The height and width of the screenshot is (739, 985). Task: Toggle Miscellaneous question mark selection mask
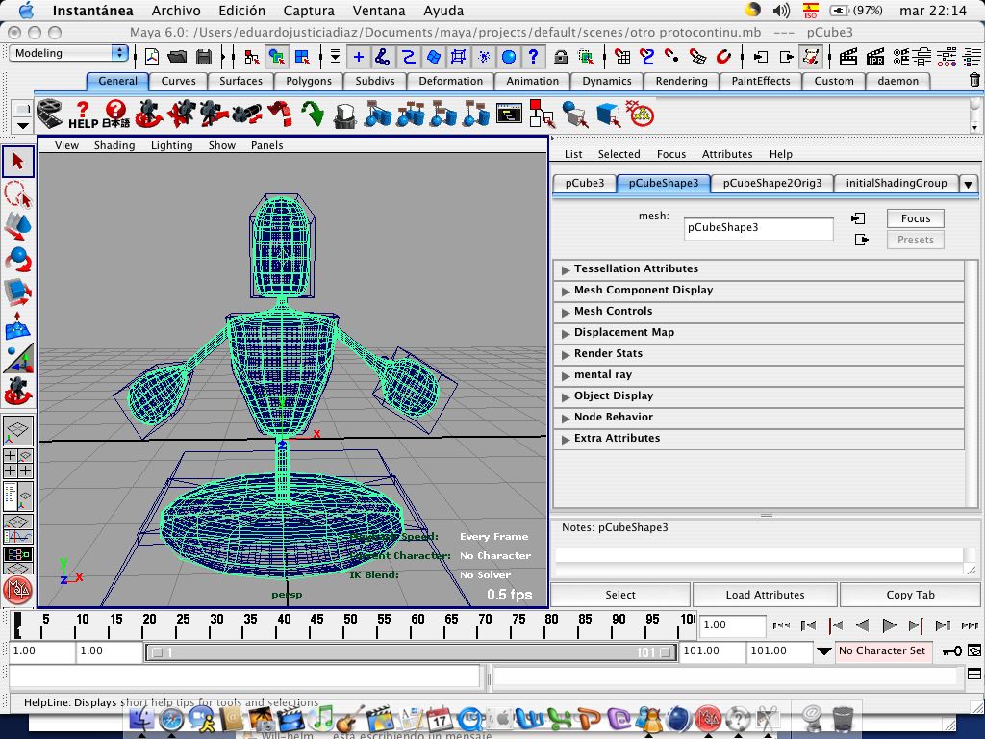pyautogui.click(x=533, y=57)
